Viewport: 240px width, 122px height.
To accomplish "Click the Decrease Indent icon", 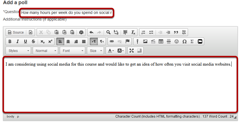I will coord(160,32).
